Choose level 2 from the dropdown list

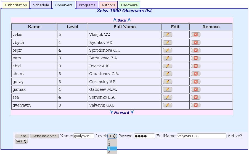click(x=112, y=144)
